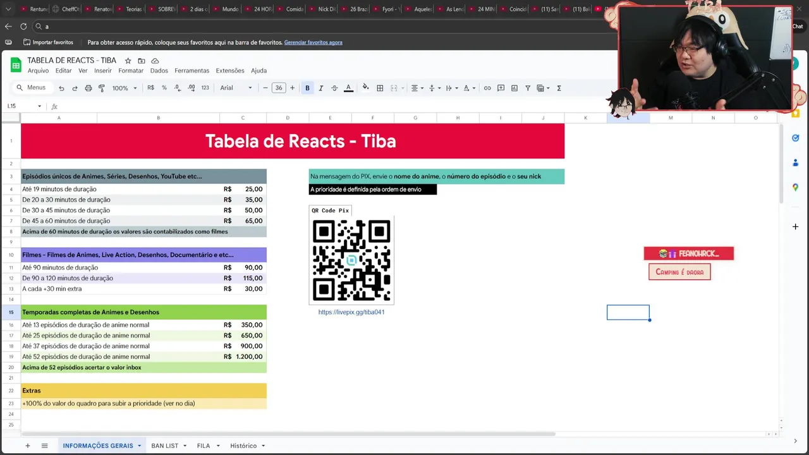Click the insert chart icon

(x=514, y=88)
